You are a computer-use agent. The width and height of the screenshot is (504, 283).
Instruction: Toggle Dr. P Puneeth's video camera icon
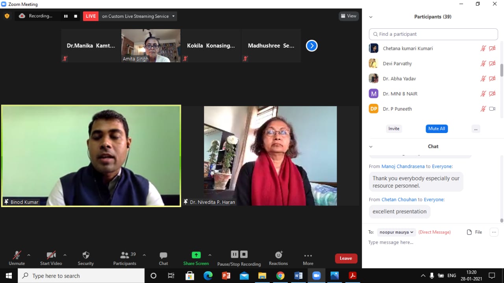pos(492,109)
